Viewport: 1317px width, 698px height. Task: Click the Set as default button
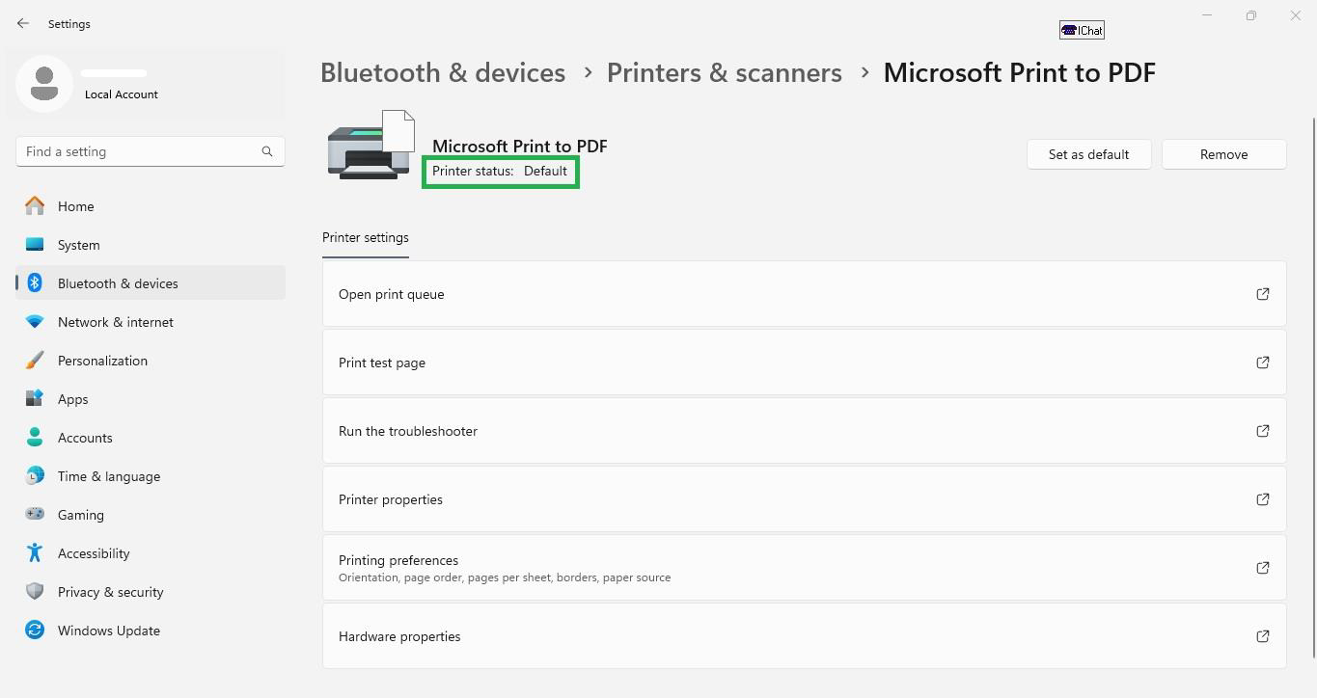[x=1088, y=154]
